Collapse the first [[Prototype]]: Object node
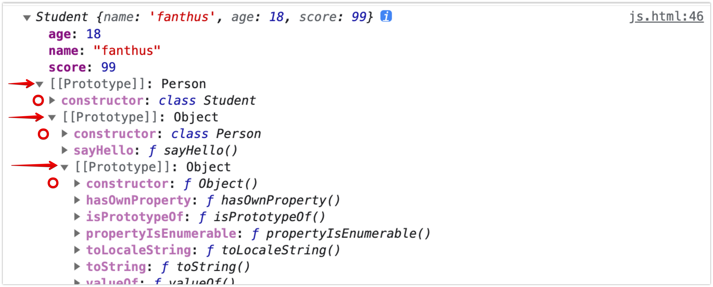The width and height of the screenshot is (713, 287). 52,118
